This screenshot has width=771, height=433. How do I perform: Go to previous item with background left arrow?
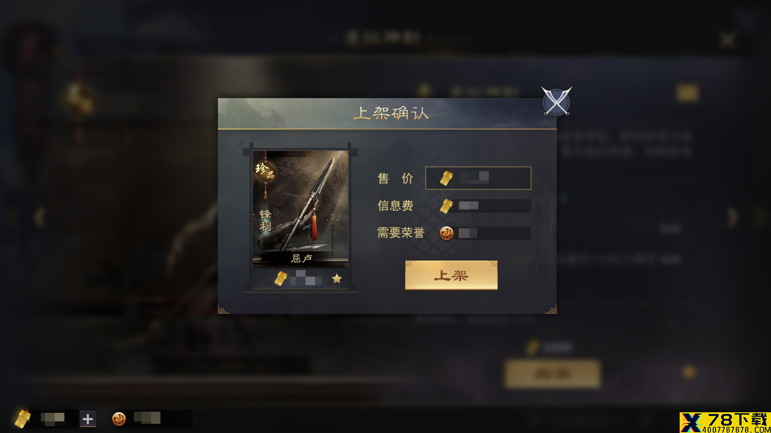(x=40, y=217)
